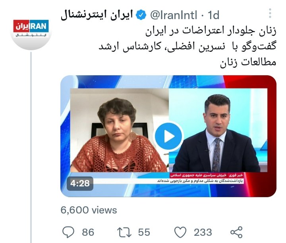The image size is (286, 243).
Task: Click the 233 likes count
Action: pyautogui.click(x=203, y=232)
